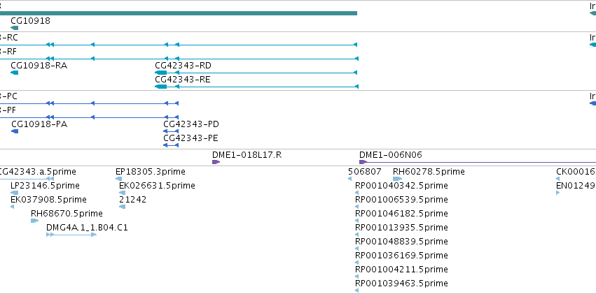Click the CG42343-PD protein glyph

pyautogui.click(x=171, y=131)
